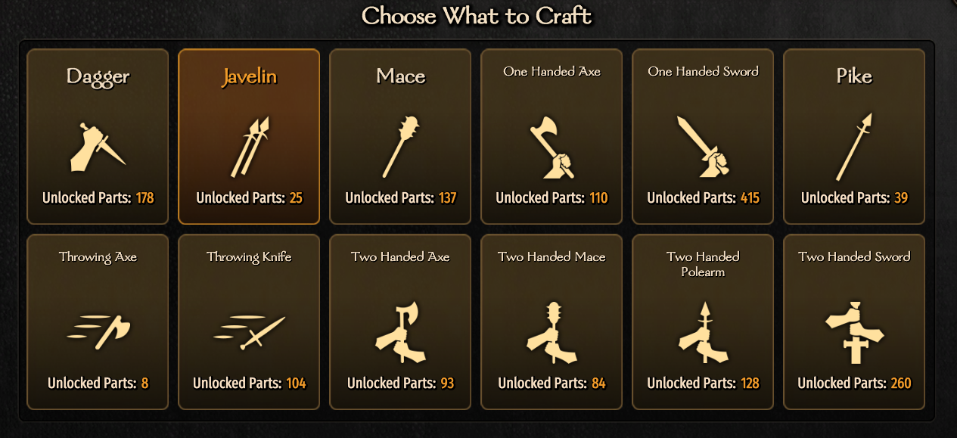This screenshot has height=438, width=957.
Task: Click the Dagger title text
Action: click(98, 76)
